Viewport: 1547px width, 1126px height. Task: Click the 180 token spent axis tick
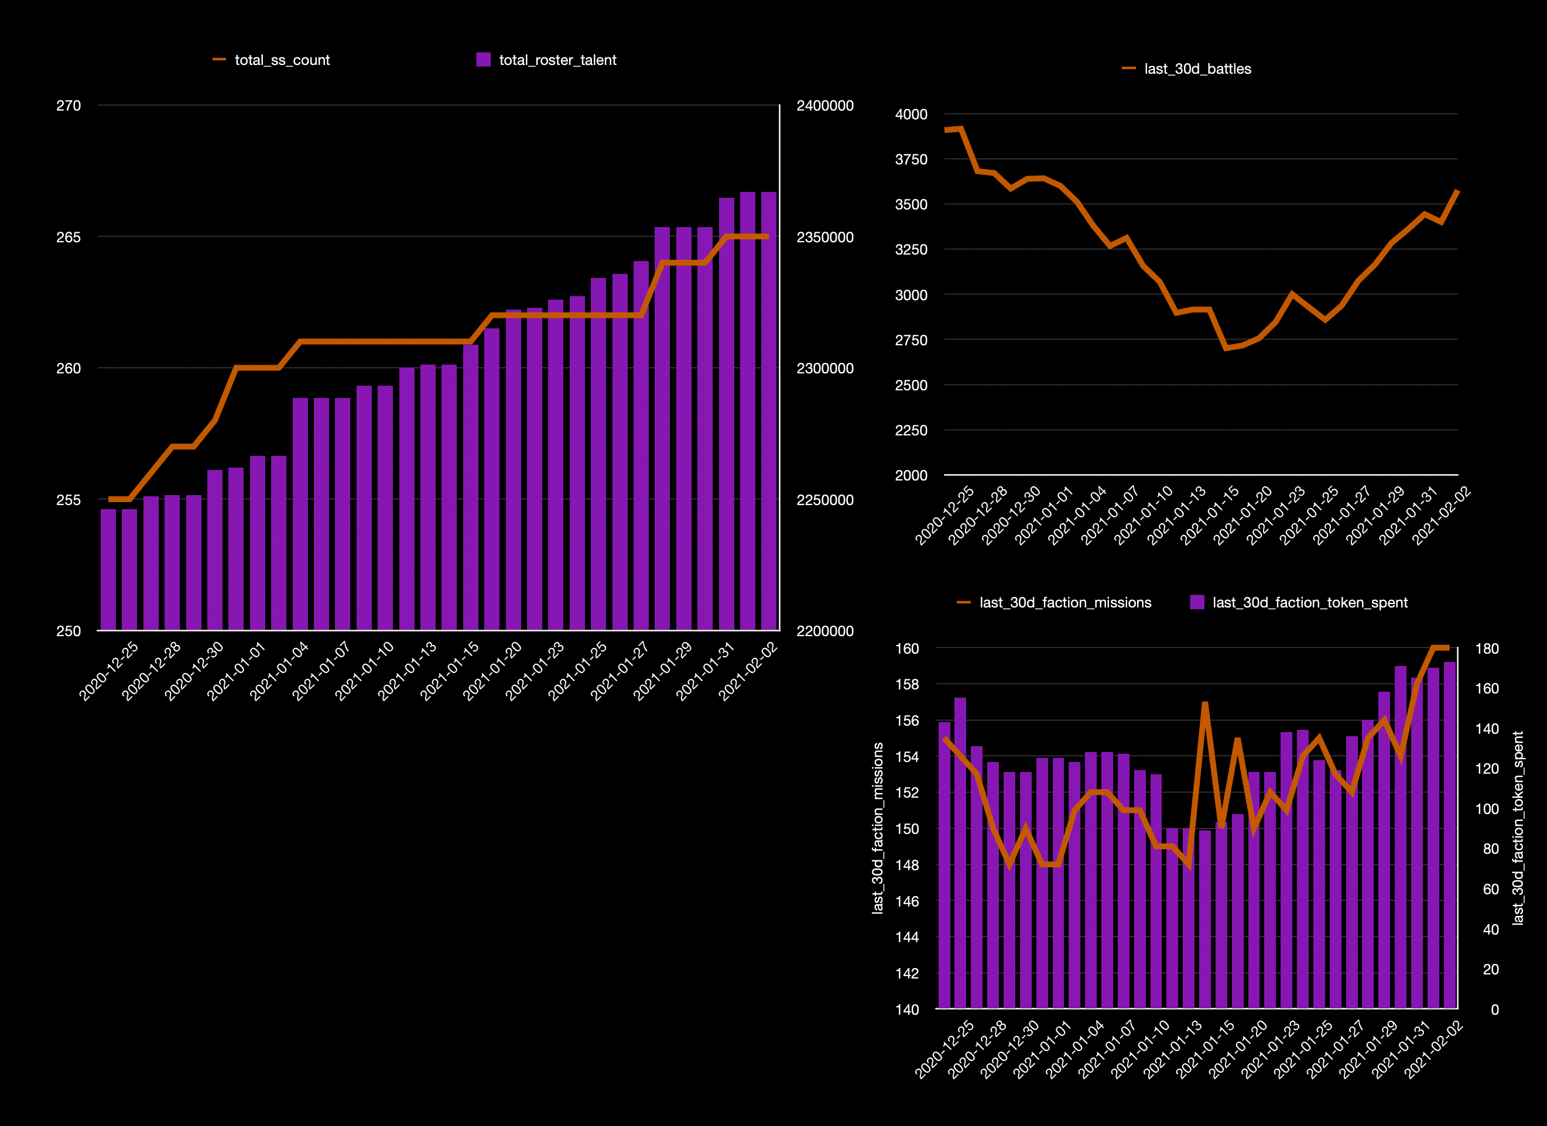pyautogui.click(x=1487, y=649)
